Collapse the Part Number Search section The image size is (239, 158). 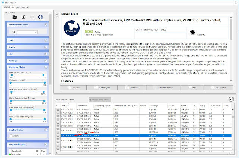tap(46, 25)
